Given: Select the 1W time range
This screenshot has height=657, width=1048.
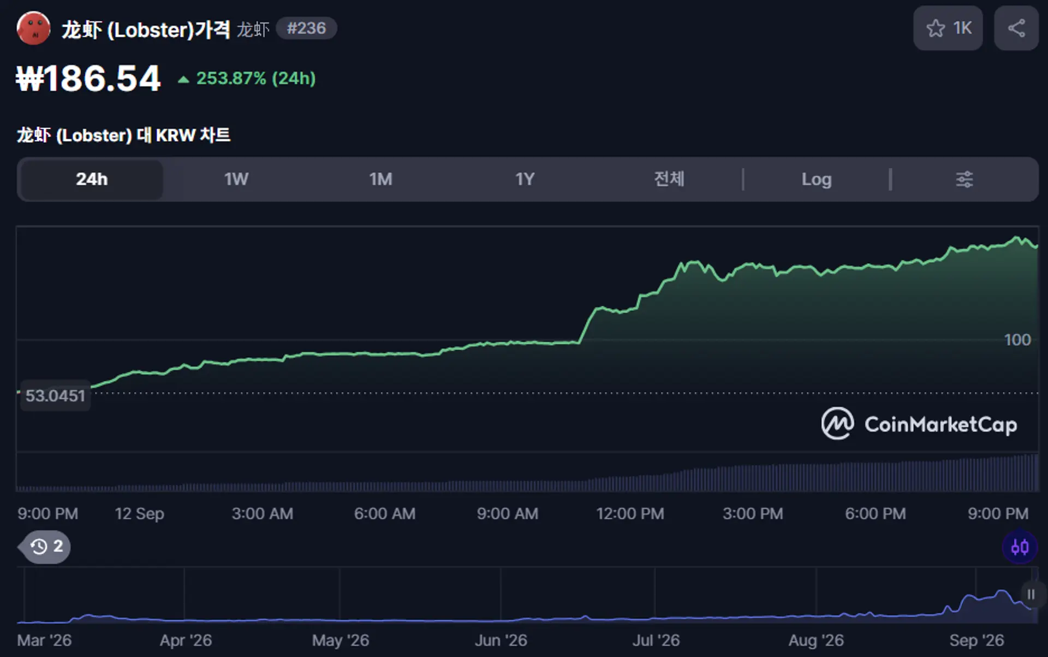Looking at the screenshot, I should (x=236, y=179).
